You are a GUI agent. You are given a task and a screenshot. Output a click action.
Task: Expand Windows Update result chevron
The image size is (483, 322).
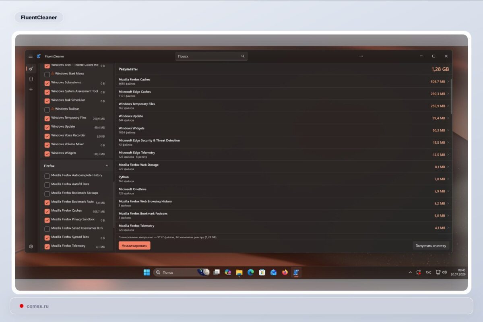(448, 118)
